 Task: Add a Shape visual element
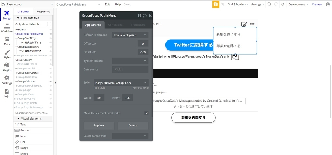point(24,153)
